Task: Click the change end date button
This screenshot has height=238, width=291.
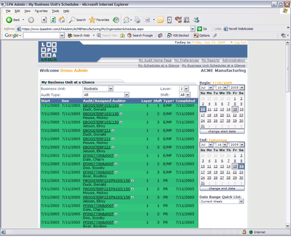Action: (x=222, y=188)
